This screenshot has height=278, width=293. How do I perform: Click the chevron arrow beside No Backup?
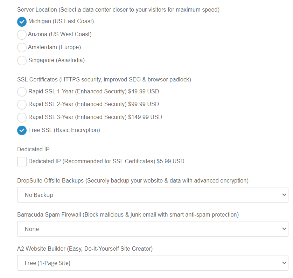[x=284, y=195]
